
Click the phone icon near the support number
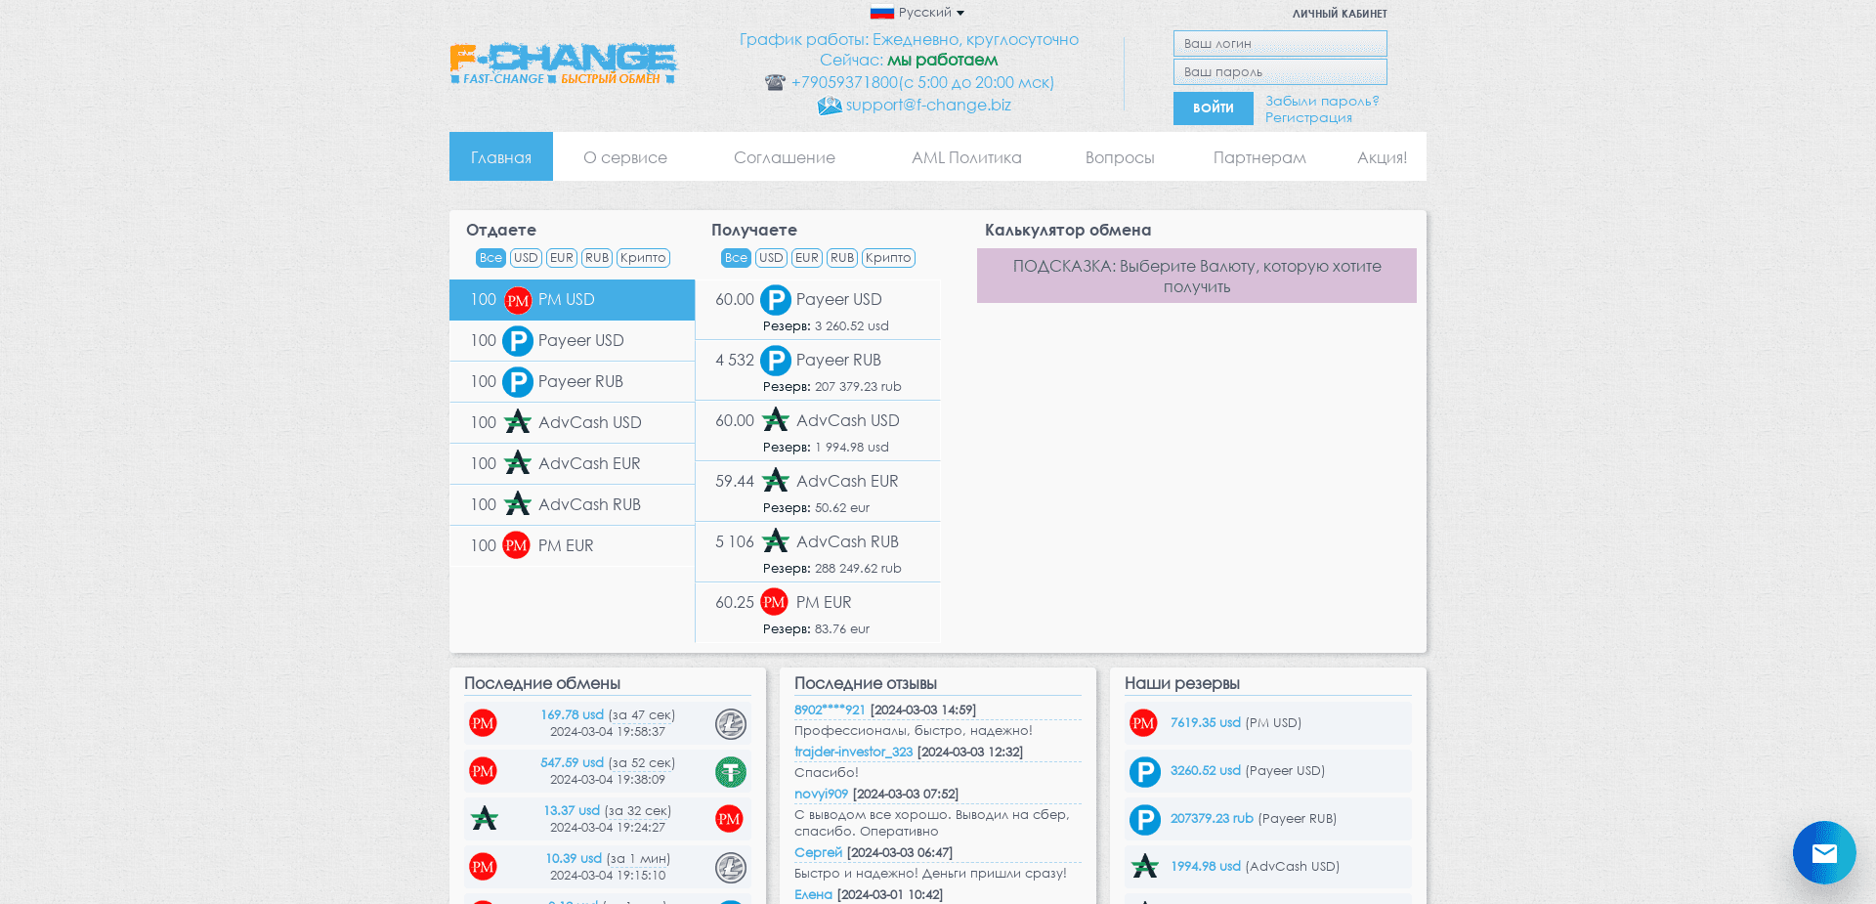(x=775, y=83)
